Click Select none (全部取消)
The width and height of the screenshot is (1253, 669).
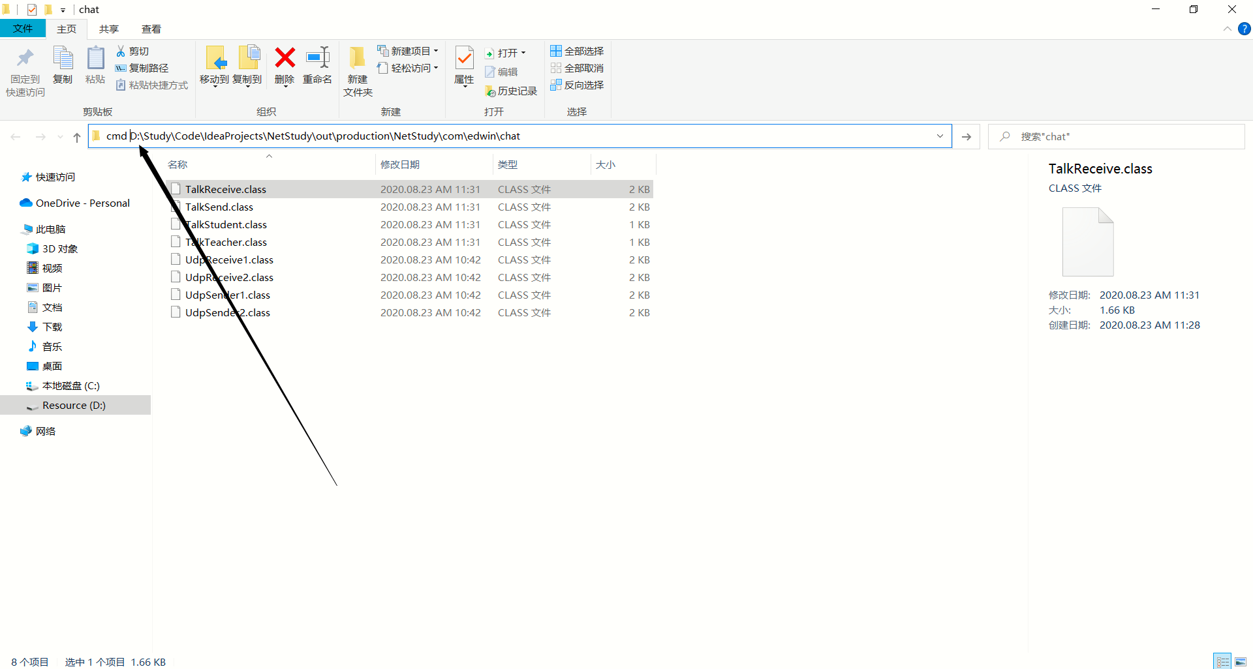[x=577, y=68]
